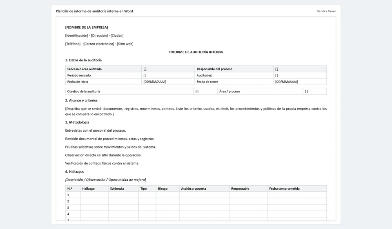Click the "Área / proceso" cell
Screen dimensions: 392x229
[x=260, y=91]
